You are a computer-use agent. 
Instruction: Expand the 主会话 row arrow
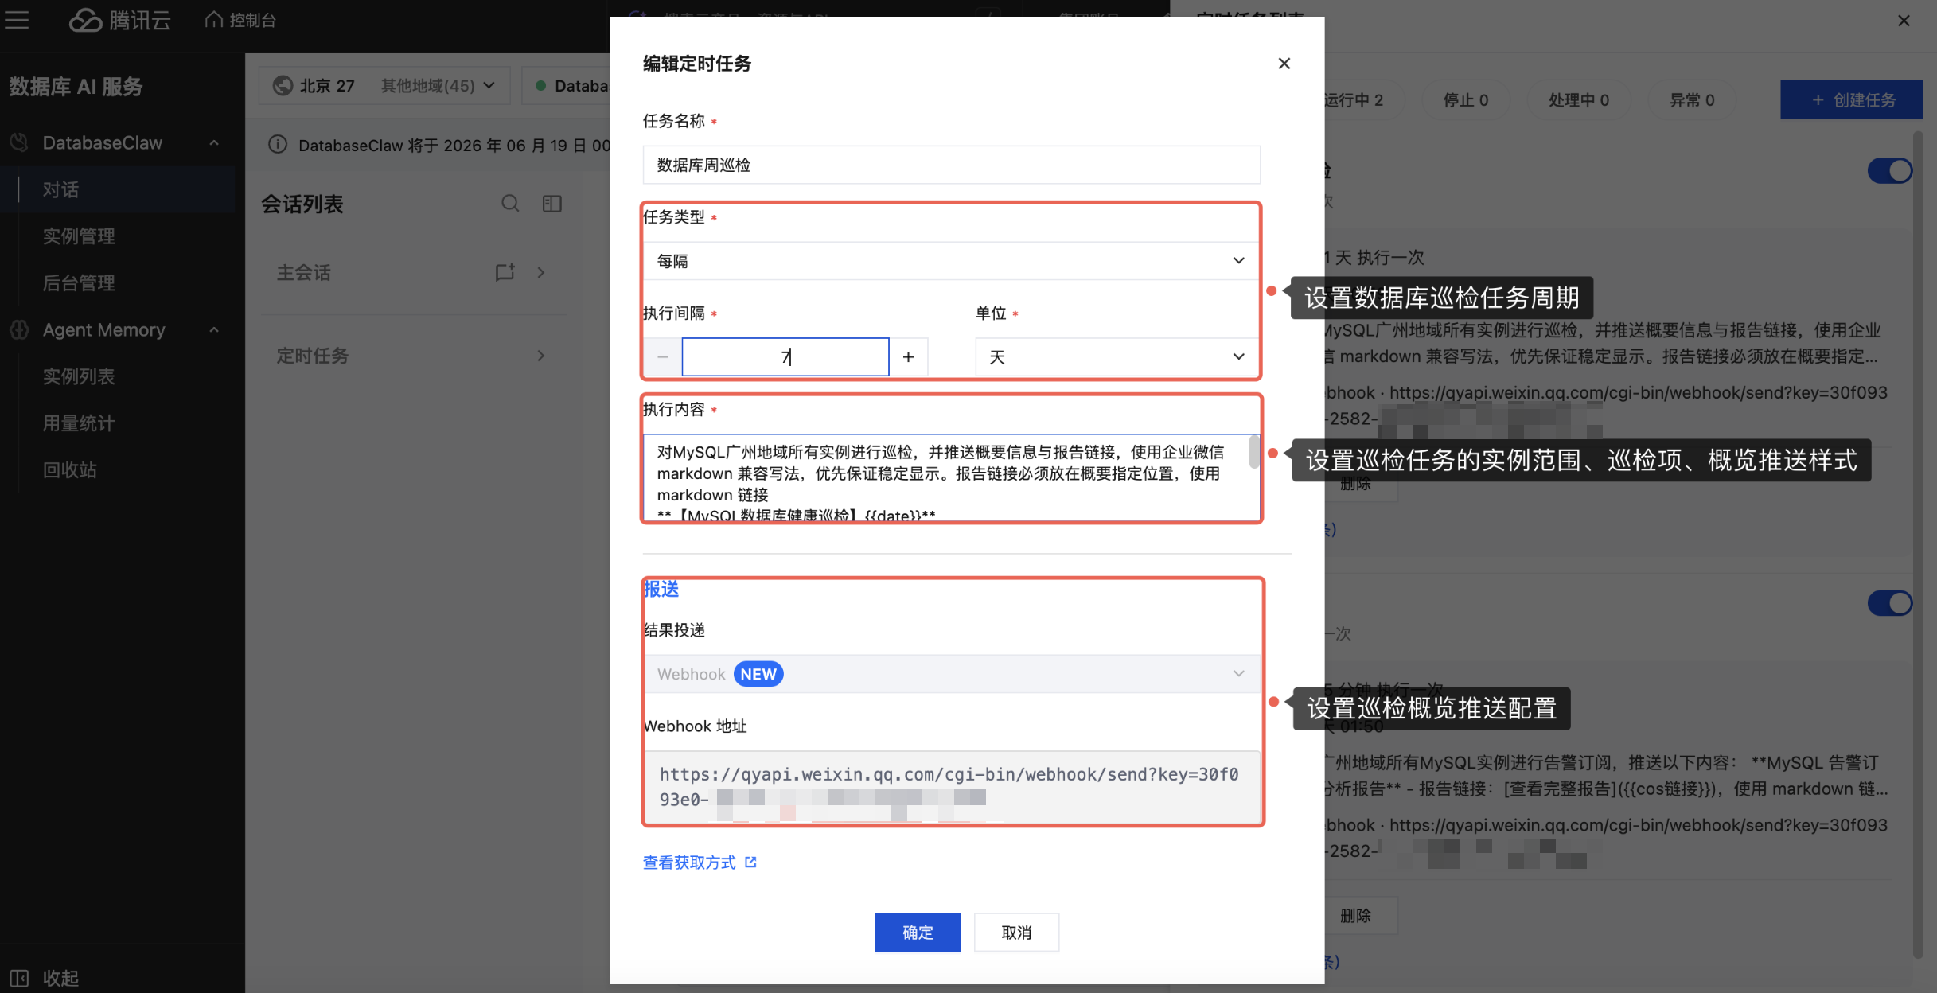point(541,272)
